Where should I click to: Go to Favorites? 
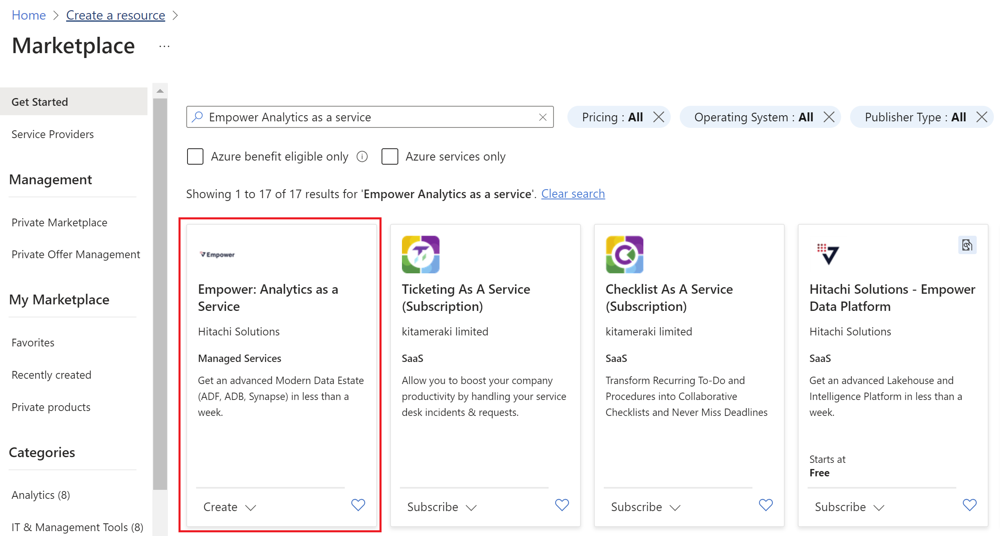click(33, 342)
